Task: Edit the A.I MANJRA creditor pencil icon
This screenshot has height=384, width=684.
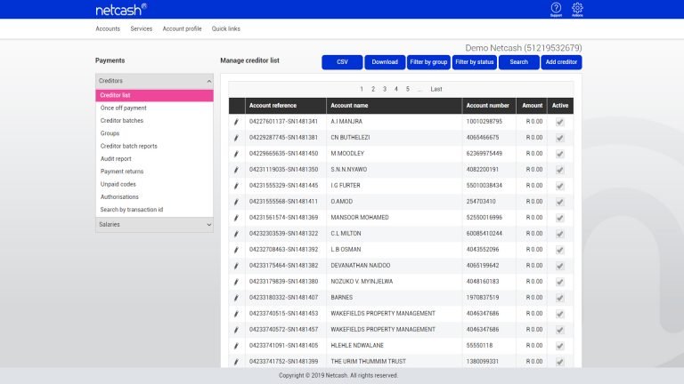Action: click(x=236, y=122)
